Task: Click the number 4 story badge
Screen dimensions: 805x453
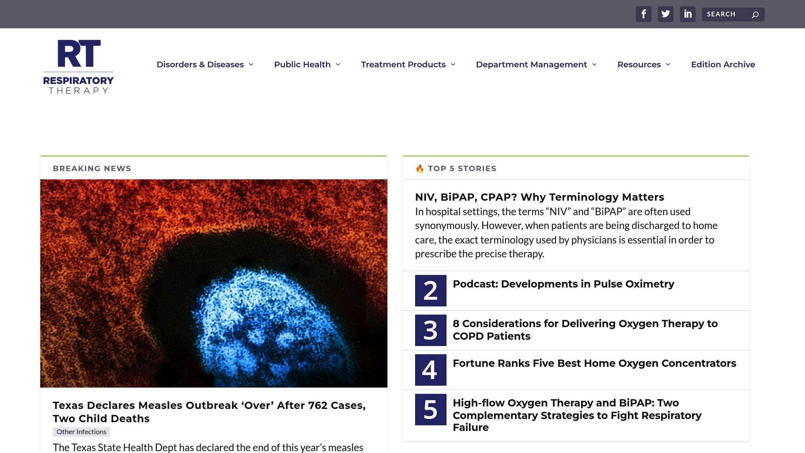Action: [x=430, y=370]
